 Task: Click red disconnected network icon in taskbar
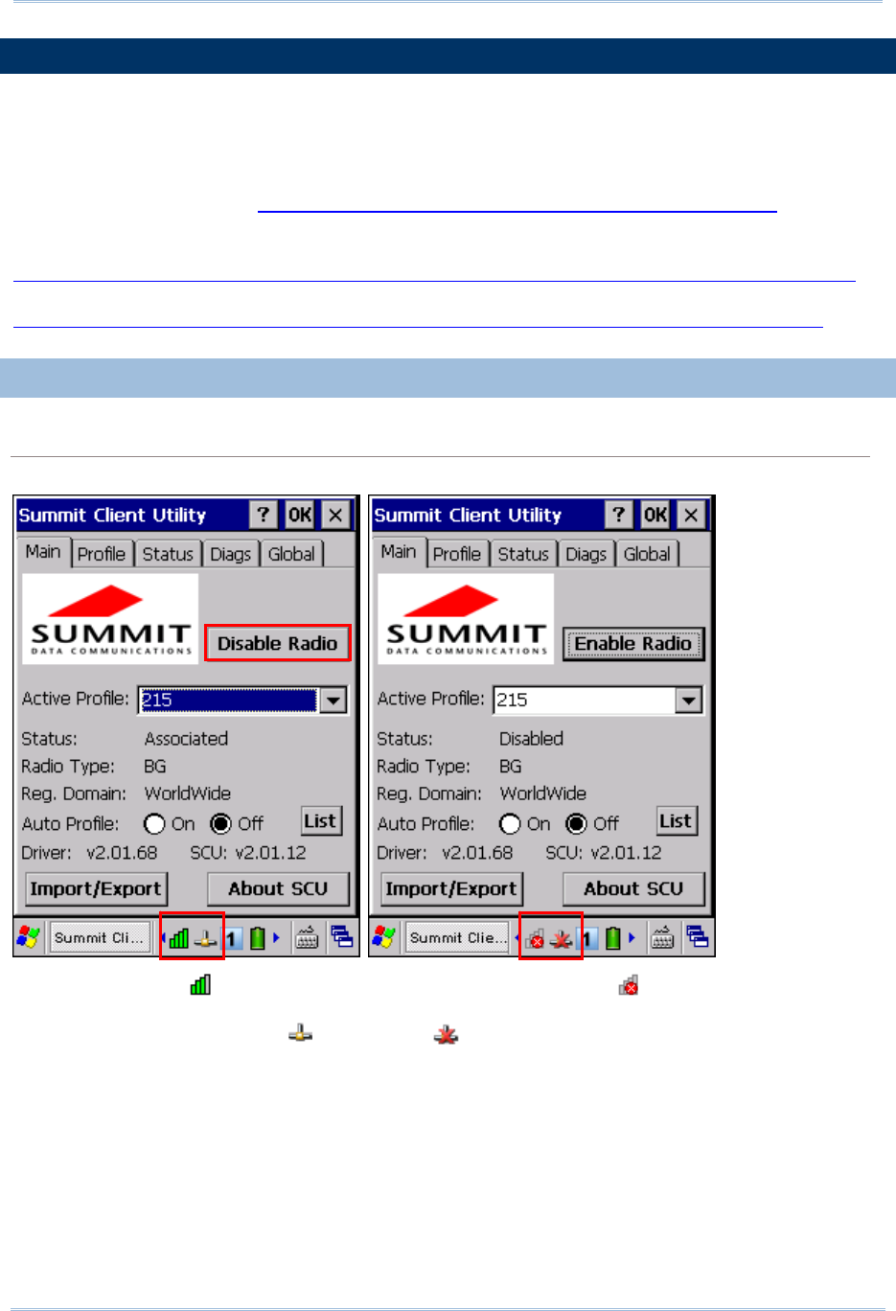tap(562, 938)
